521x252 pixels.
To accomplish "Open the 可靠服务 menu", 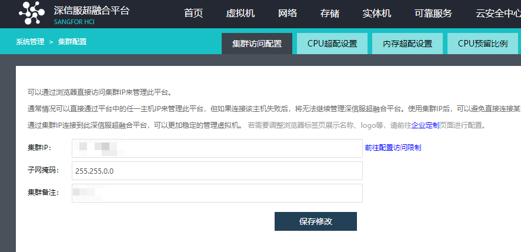I will point(433,14).
